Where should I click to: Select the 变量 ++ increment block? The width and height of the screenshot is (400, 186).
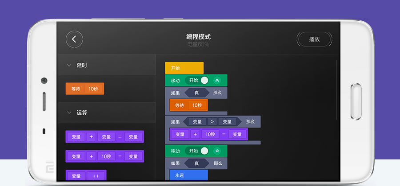[x=86, y=175]
